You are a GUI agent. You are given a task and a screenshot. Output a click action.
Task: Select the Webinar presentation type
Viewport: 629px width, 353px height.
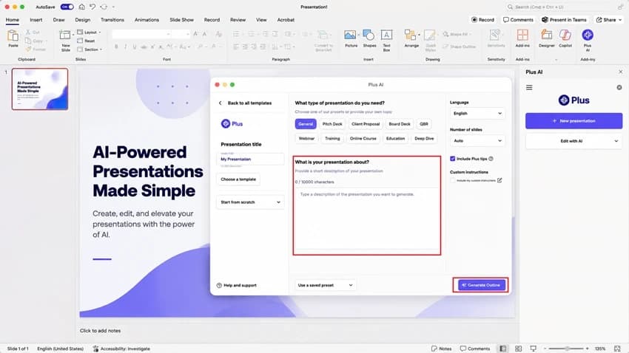306,139
